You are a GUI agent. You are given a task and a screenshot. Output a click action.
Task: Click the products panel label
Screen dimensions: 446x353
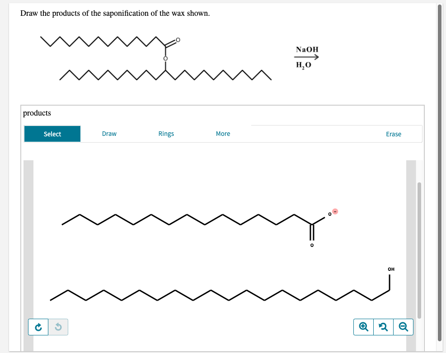coord(37,113)
